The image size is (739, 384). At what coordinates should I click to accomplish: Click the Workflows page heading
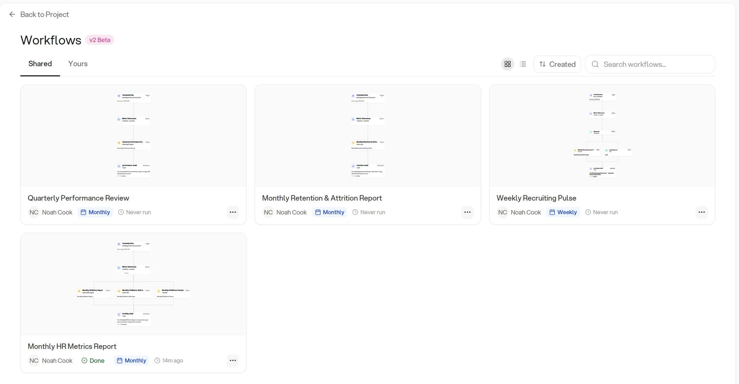tap(51, 40)
